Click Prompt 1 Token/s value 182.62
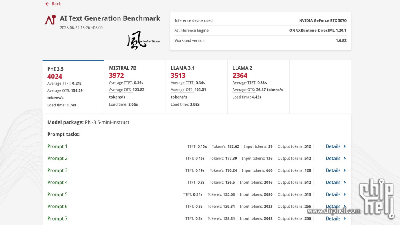The width and height of the screenshot is (400, 225). click(233, 146)
